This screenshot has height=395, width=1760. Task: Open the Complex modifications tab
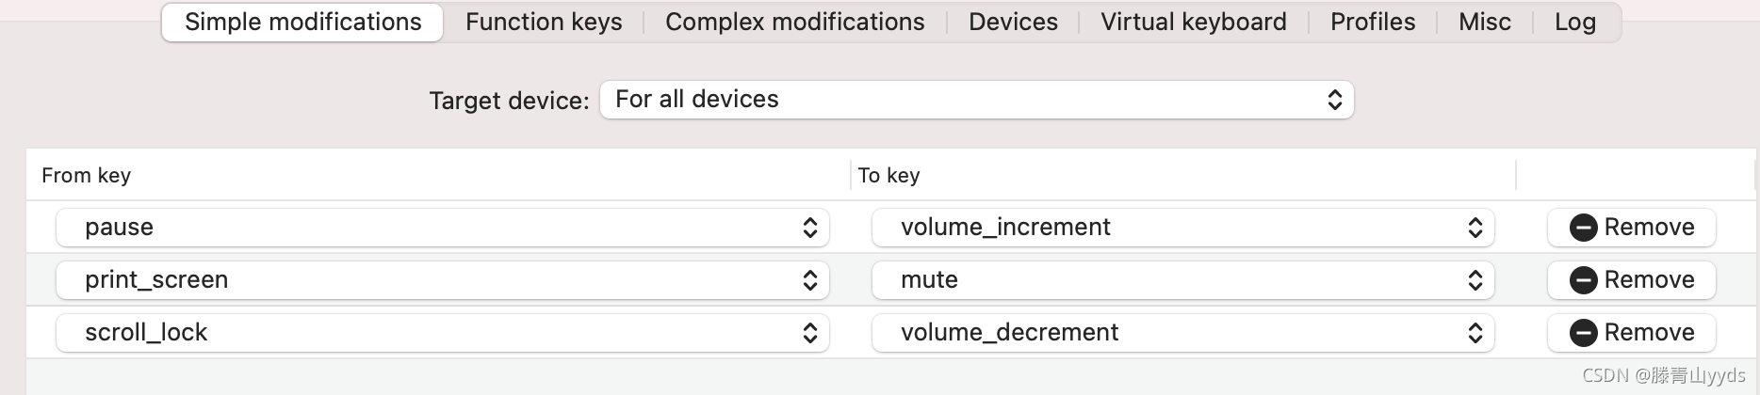click(794, 23)
